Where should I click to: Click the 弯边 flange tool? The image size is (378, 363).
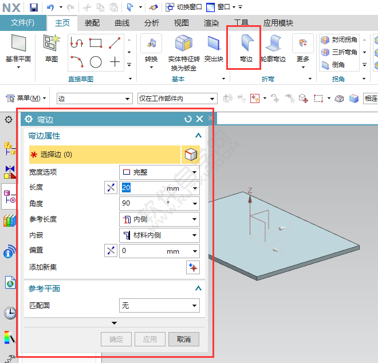(246, 48)
